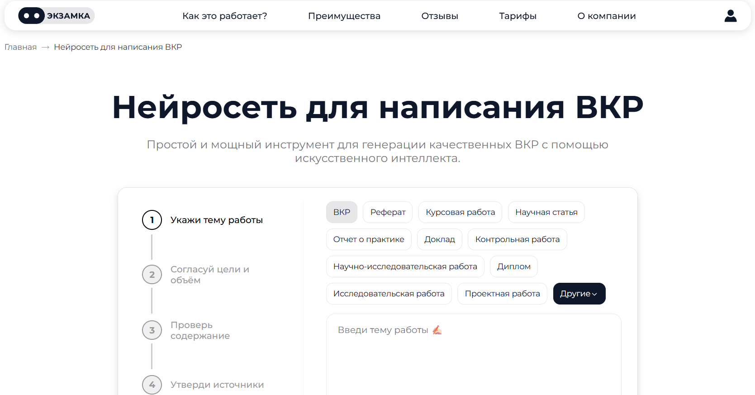Select Исследовательская работа chip

(389, 294)
